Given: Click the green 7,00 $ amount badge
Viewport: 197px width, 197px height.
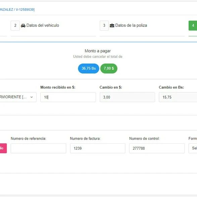Looking at the screenshot, I should [109, 68].
